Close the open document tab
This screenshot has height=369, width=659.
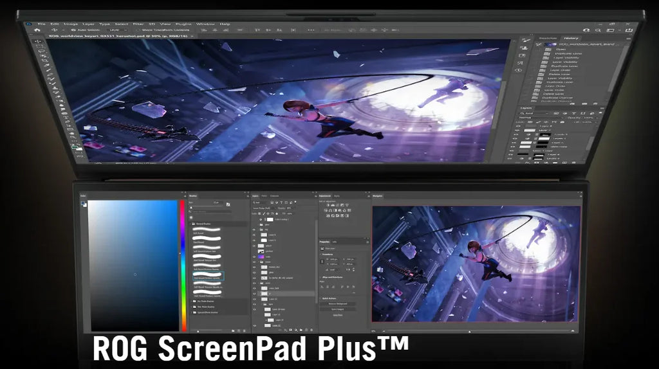coord(192,36)
